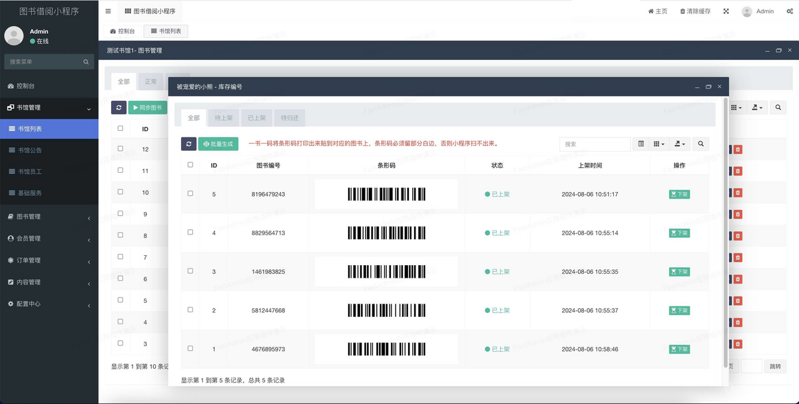Click the 主页 home link in the header
The height and width of the screenshot is (404, 799).
point(657,11)
